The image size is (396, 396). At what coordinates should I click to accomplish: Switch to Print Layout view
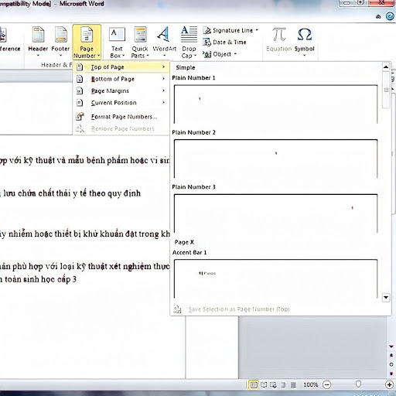coord(254,385)
